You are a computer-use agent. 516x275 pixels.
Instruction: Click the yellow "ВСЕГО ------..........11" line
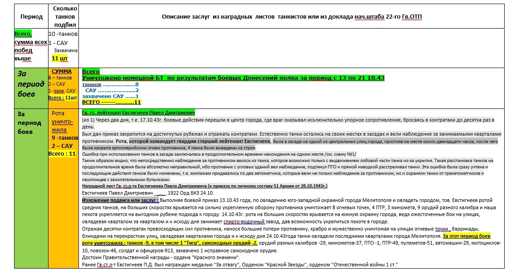111,102
